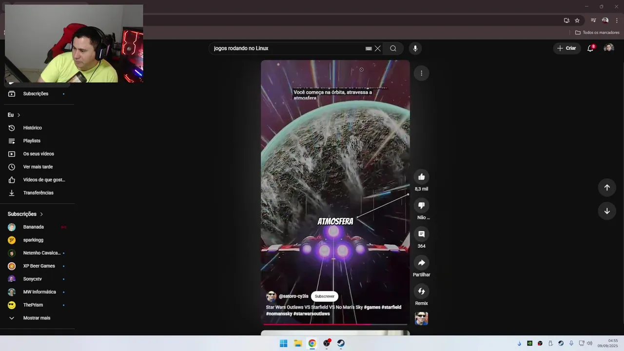Open on-screen keyboard icon in search box
Screen dimensions: 624x351
pos(369,48)
